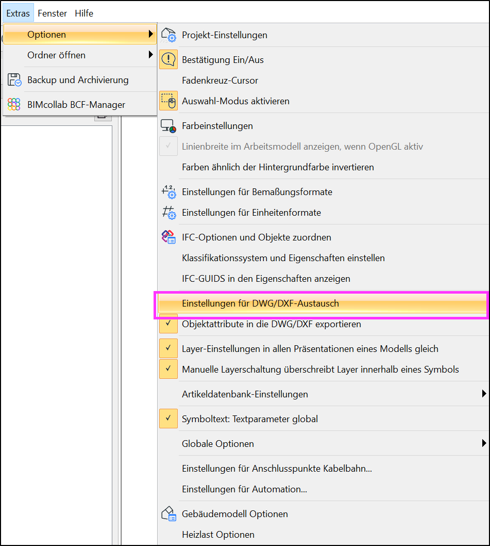Click the Backup und Archivierung disk icon
Viewport: 490px width, 546px height.
tap(14, 80)
